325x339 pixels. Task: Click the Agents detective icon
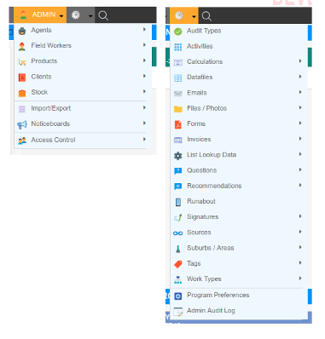(22, 31)
